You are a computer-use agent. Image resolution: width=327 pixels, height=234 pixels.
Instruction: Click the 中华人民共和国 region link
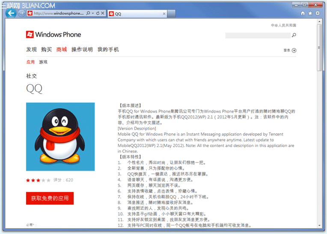283,25
